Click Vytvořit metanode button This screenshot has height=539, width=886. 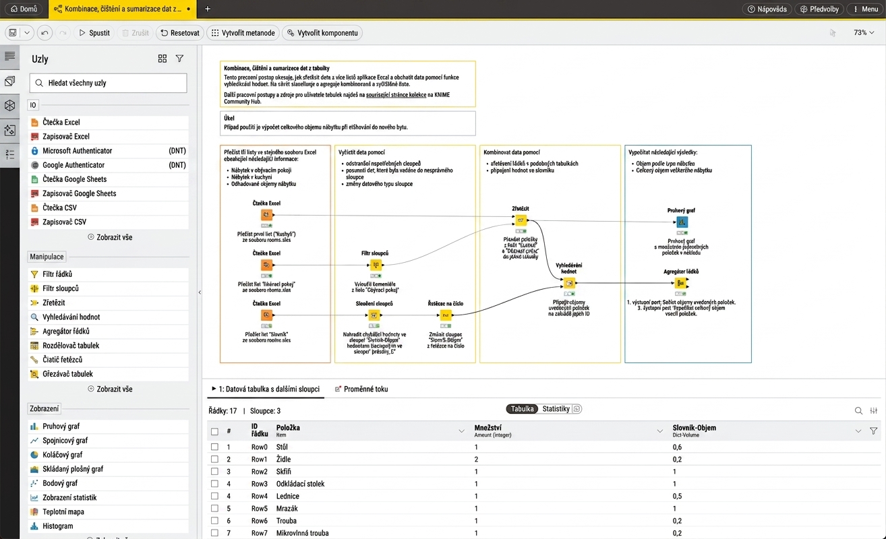pos(243,33)
